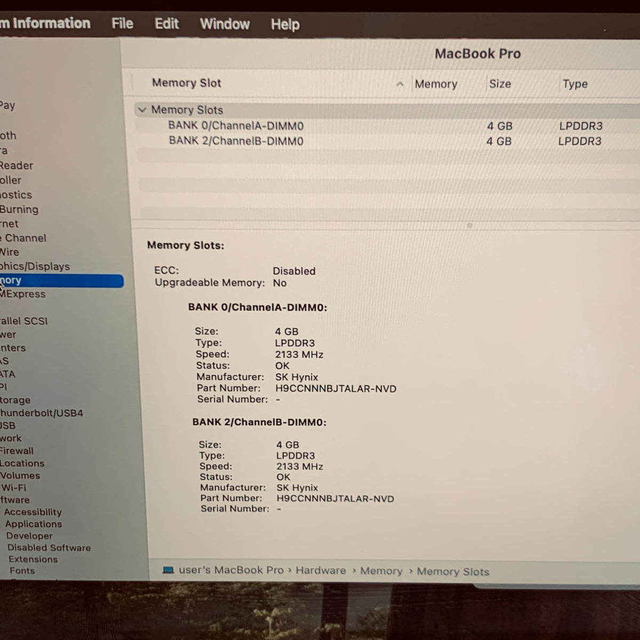The height and width of the screenshot is (640, 640).
Task: Select Firewall in the sidebar
Action: click(x=17, y=451)
